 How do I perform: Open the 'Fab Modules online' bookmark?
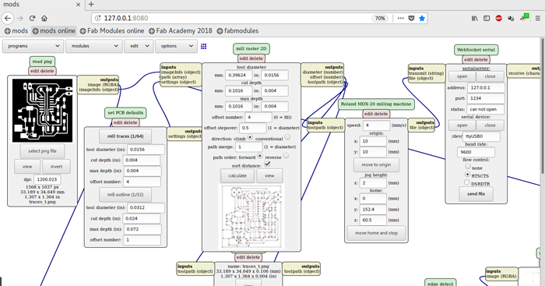112,30
